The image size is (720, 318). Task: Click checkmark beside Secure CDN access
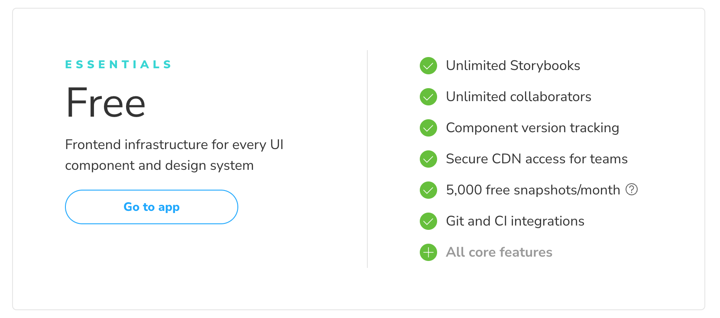tap(428, 159)
